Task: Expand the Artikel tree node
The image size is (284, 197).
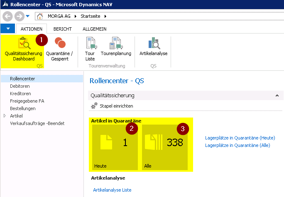Action: point(5,116)
